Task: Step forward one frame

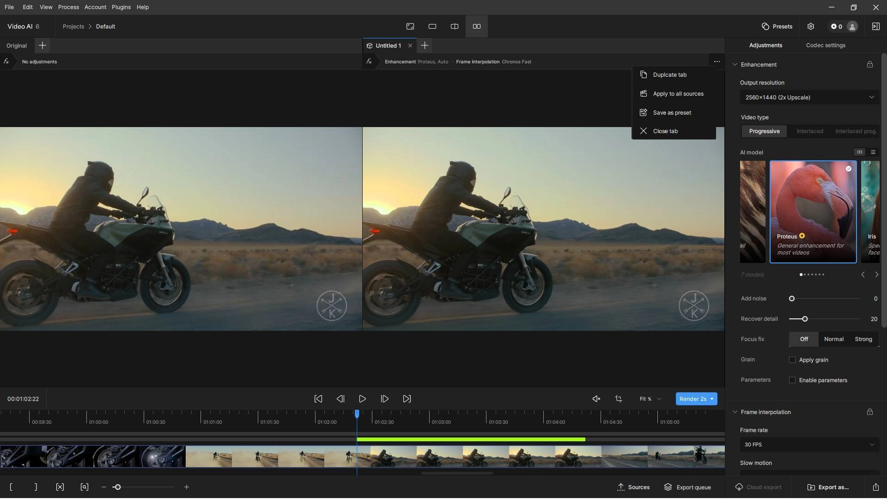Action: pos(385,399)
